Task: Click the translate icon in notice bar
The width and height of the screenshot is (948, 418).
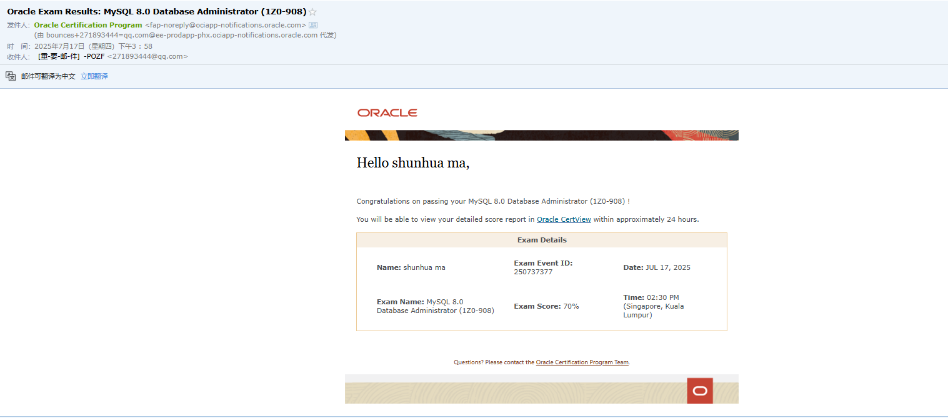Action: (11, 76)
